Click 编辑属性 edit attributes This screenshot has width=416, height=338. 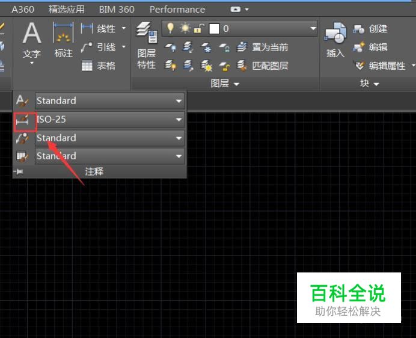[380, 66]
